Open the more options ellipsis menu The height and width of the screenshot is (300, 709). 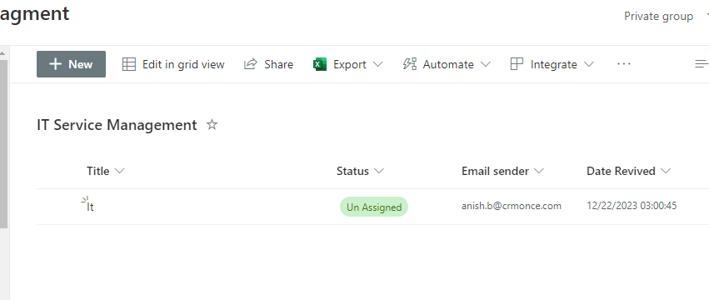coord(623,64)
